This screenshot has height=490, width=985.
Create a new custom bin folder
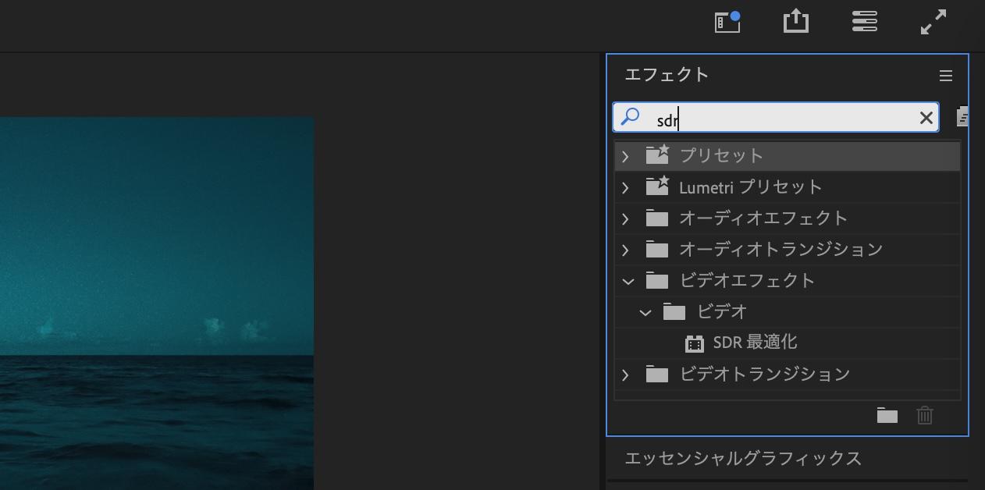pyautogui.click(x=887, y=415)
